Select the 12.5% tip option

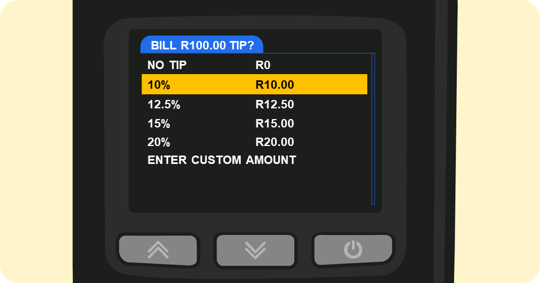click(164, 104)
